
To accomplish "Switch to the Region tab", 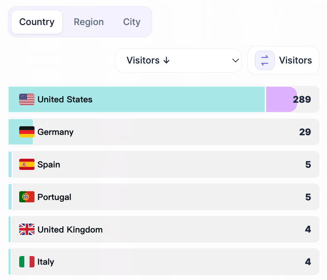I will (x=89, y=22).
